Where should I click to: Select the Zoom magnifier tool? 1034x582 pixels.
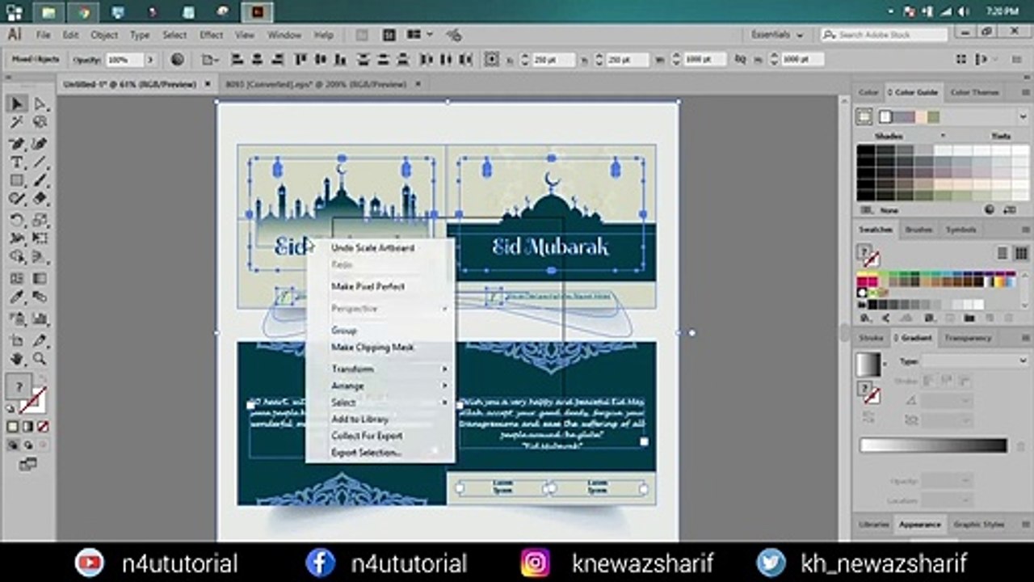(x=40, y=358)
